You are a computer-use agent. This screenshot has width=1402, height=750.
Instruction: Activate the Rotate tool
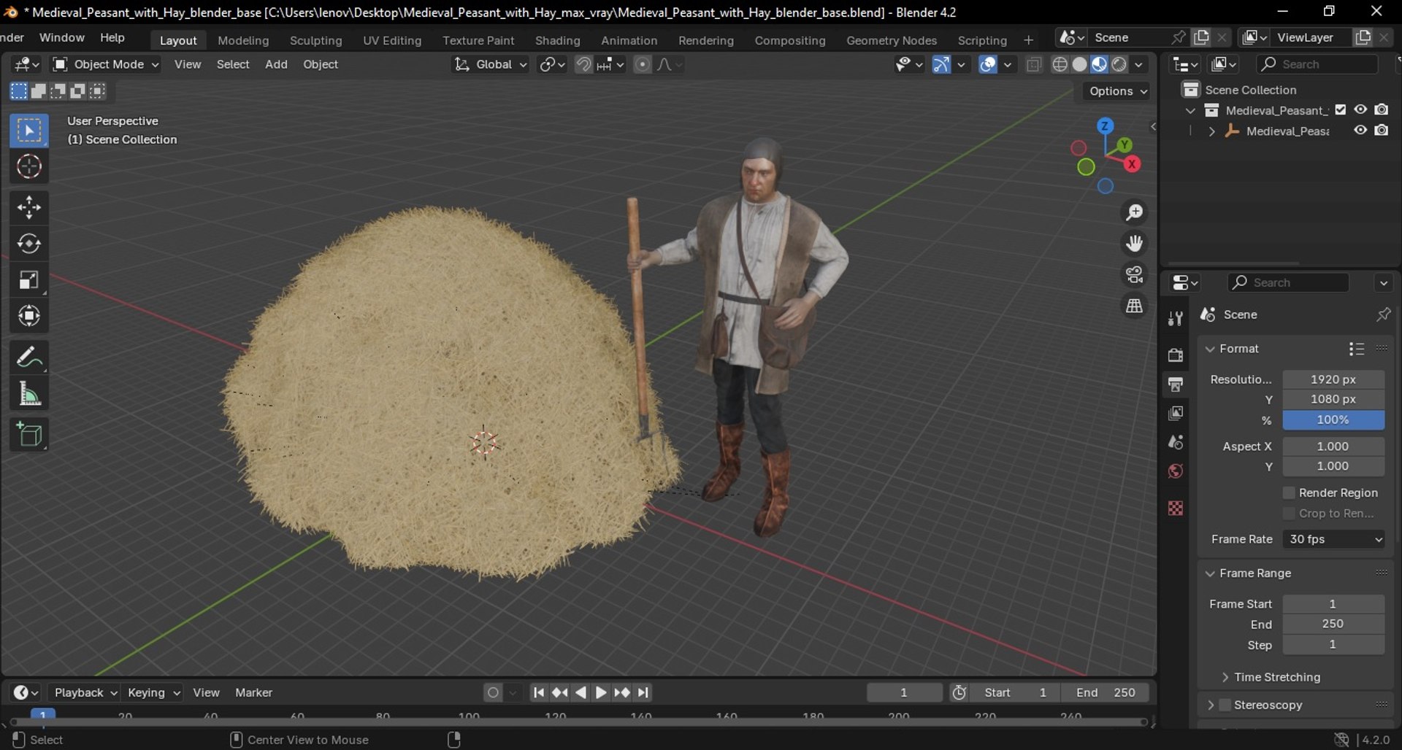[29, 244]
